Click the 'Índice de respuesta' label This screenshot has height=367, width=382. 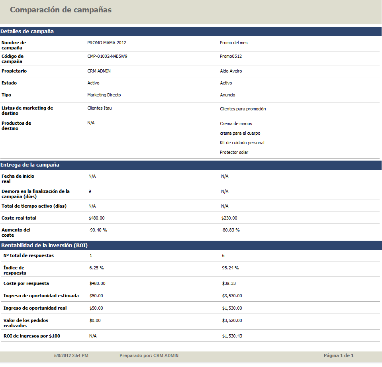[x=15, y=270]
